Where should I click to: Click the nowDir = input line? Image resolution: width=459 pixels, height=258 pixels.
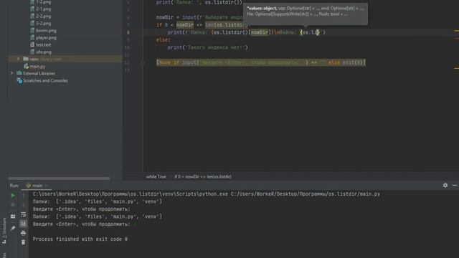[x=199, y=17]
